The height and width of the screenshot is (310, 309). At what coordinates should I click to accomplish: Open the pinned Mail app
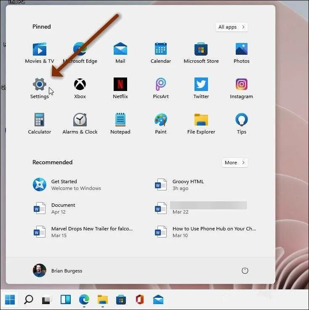click(120, 53)
